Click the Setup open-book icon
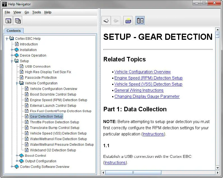 click(17, 61)
